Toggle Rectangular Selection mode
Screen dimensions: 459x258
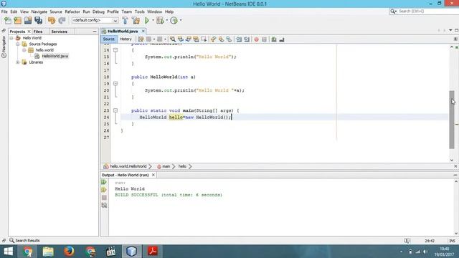(x=204, y=39)
